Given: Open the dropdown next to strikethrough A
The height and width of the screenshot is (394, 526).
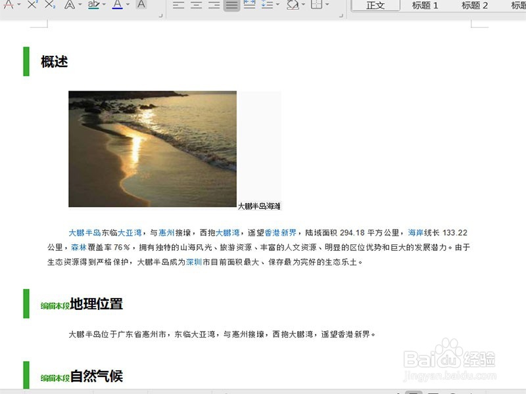Looking at the screenshot, I should (19, 5).
